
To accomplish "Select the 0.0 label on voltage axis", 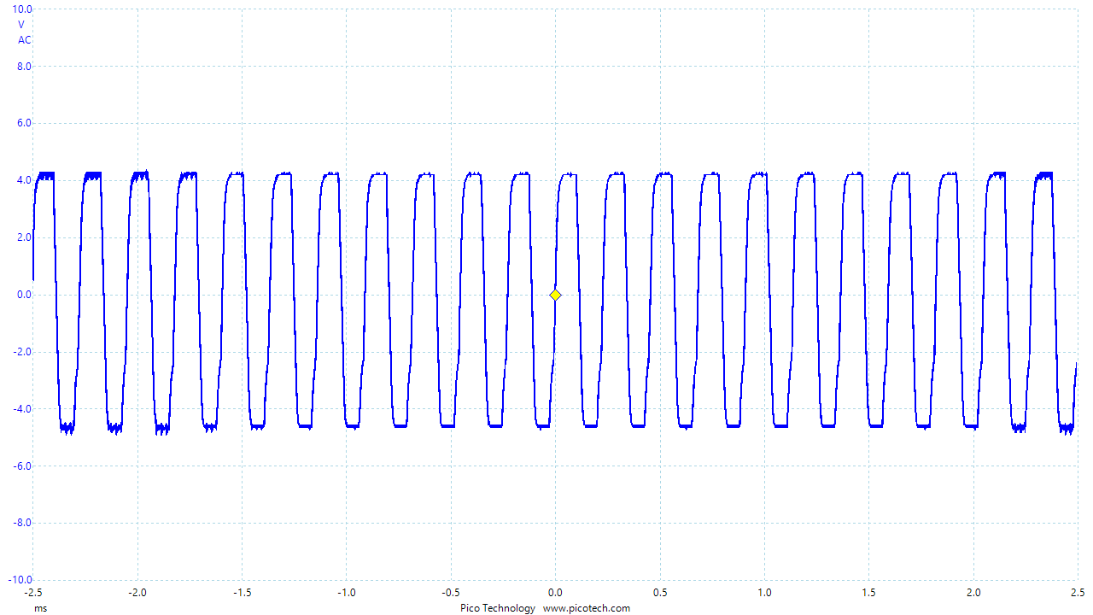I will tap(25, 295).
